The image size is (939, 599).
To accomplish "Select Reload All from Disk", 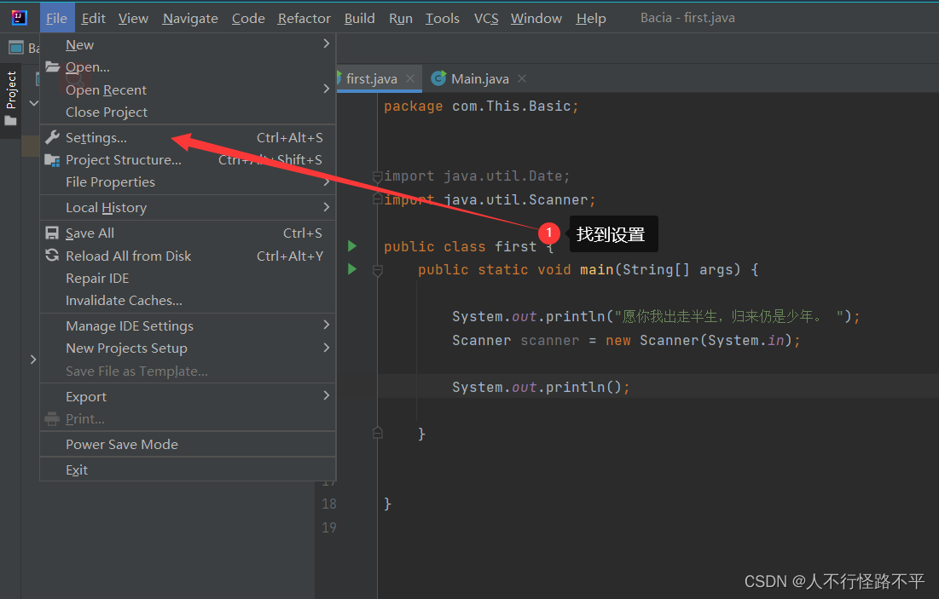I will pos(188,256).
